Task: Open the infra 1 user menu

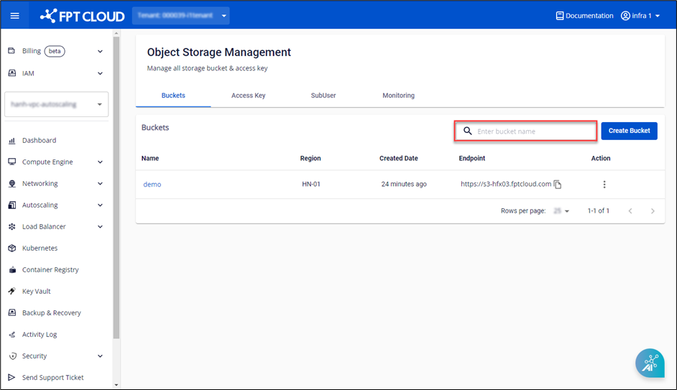Action: [x=640, y=16]
